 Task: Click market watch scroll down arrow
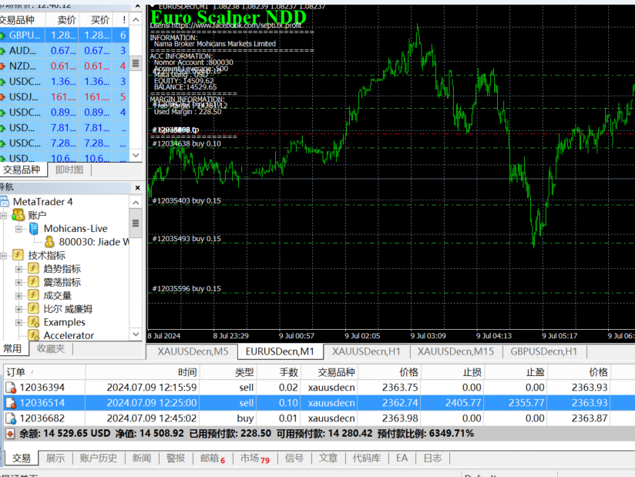tap(136, 155)
